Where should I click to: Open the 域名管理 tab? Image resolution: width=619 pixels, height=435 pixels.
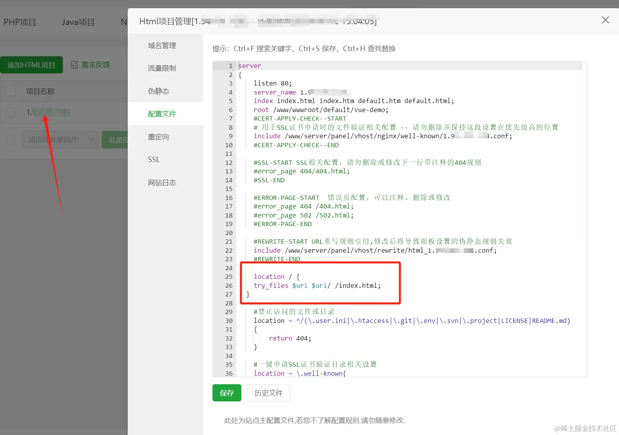coord(162,45)
